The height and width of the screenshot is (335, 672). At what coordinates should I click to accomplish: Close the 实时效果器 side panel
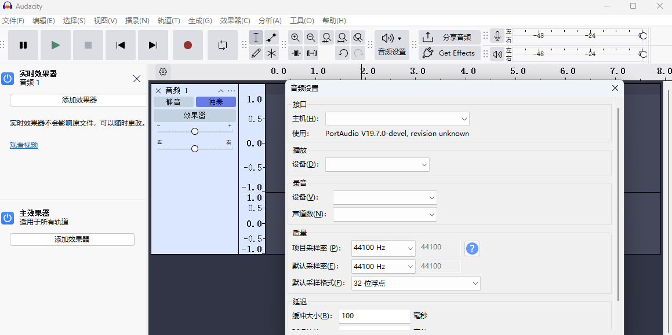(137, 79)
